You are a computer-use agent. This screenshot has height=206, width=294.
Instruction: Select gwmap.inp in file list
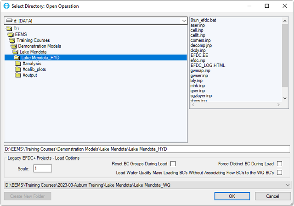tap(200, 70)
